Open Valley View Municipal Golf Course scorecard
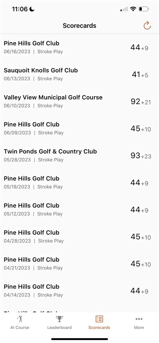Screen dimensions: 159x343 [79, 101]
